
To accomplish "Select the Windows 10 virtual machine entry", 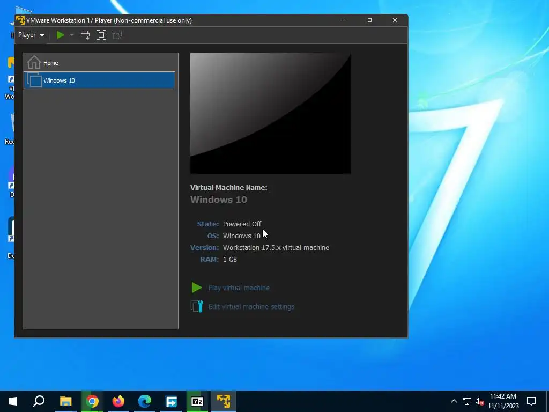I will 99,80.
